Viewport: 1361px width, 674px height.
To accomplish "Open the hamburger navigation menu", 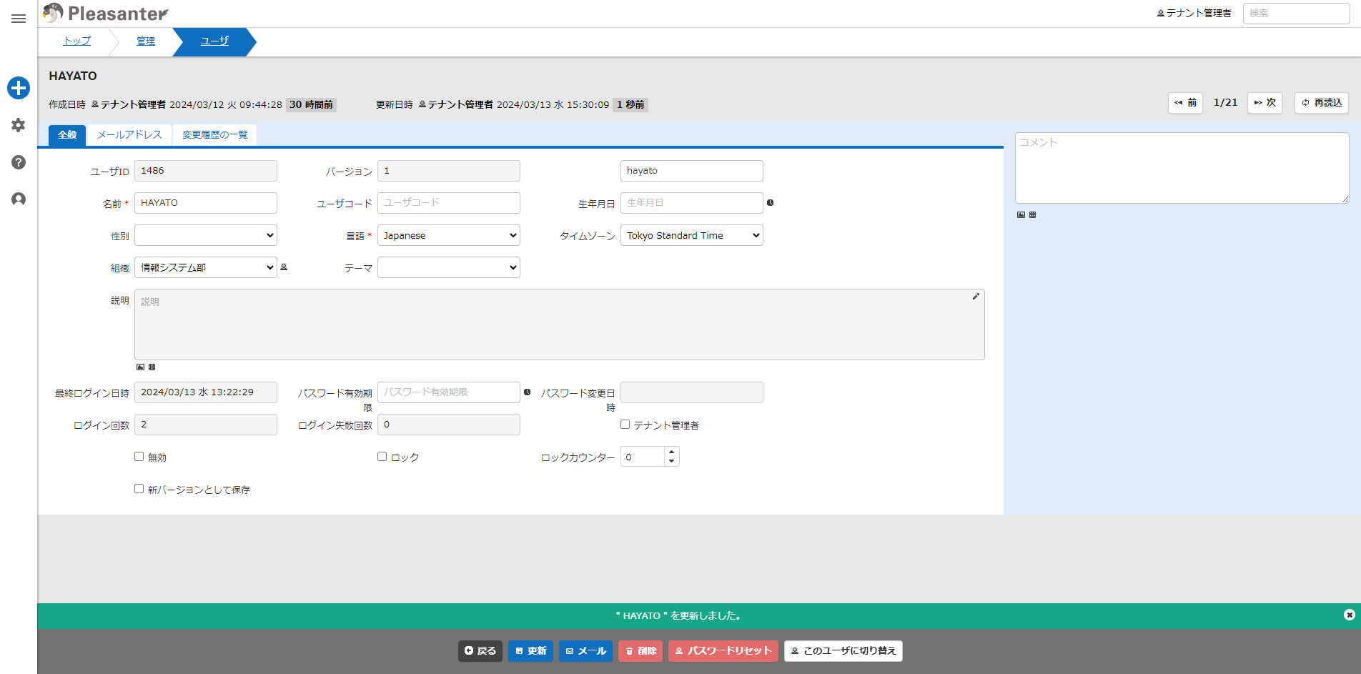I will [x=19, y=19].
